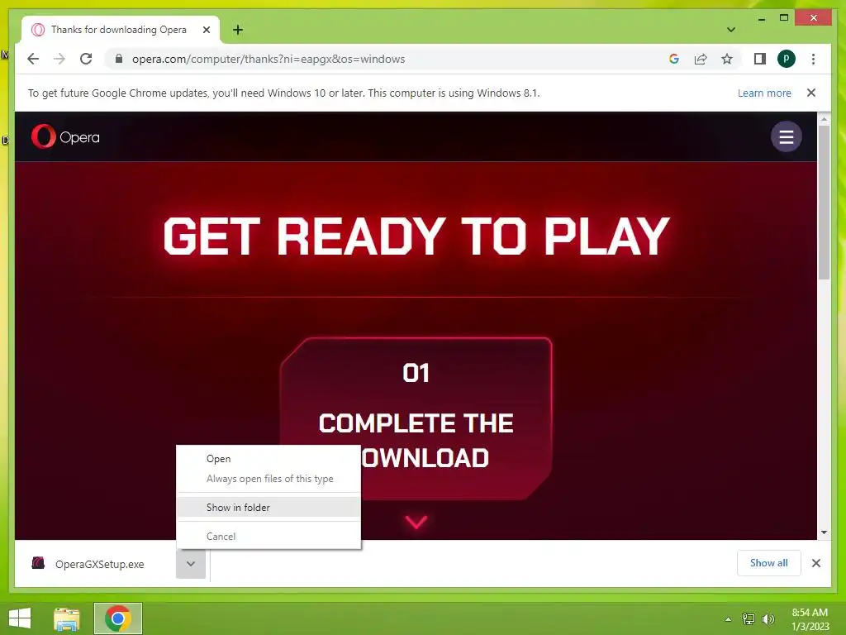Close the downloads bar
846x635 pixels.
pos(815,563)
